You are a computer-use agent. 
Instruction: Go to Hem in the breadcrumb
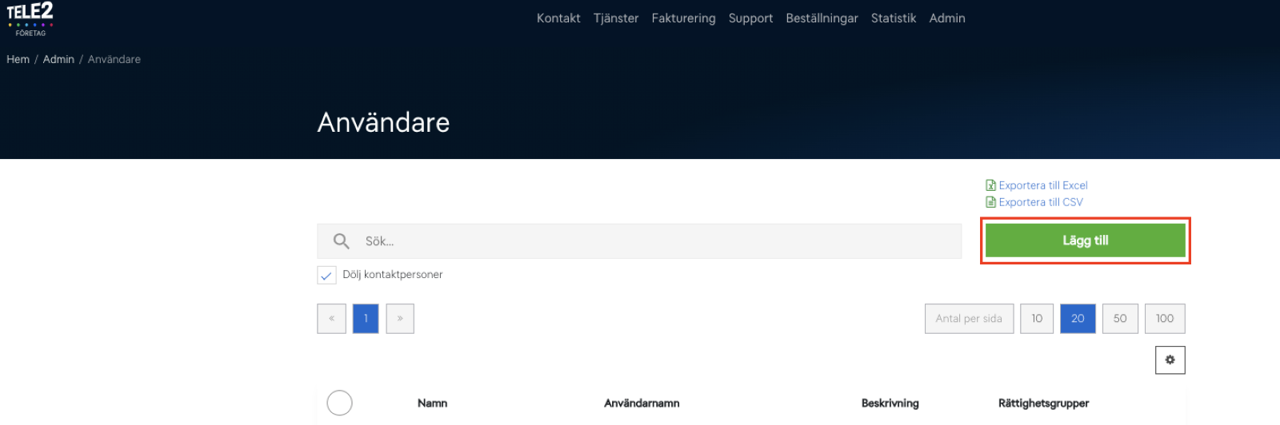coord(18,59)
